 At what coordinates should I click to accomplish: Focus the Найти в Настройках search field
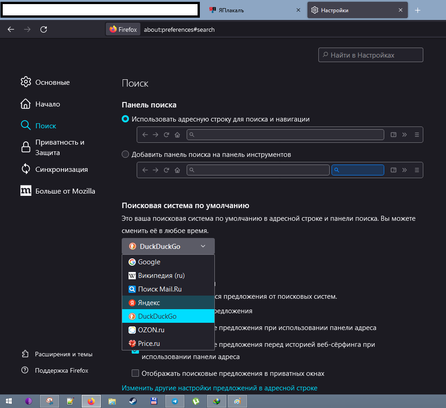(371, 55)
